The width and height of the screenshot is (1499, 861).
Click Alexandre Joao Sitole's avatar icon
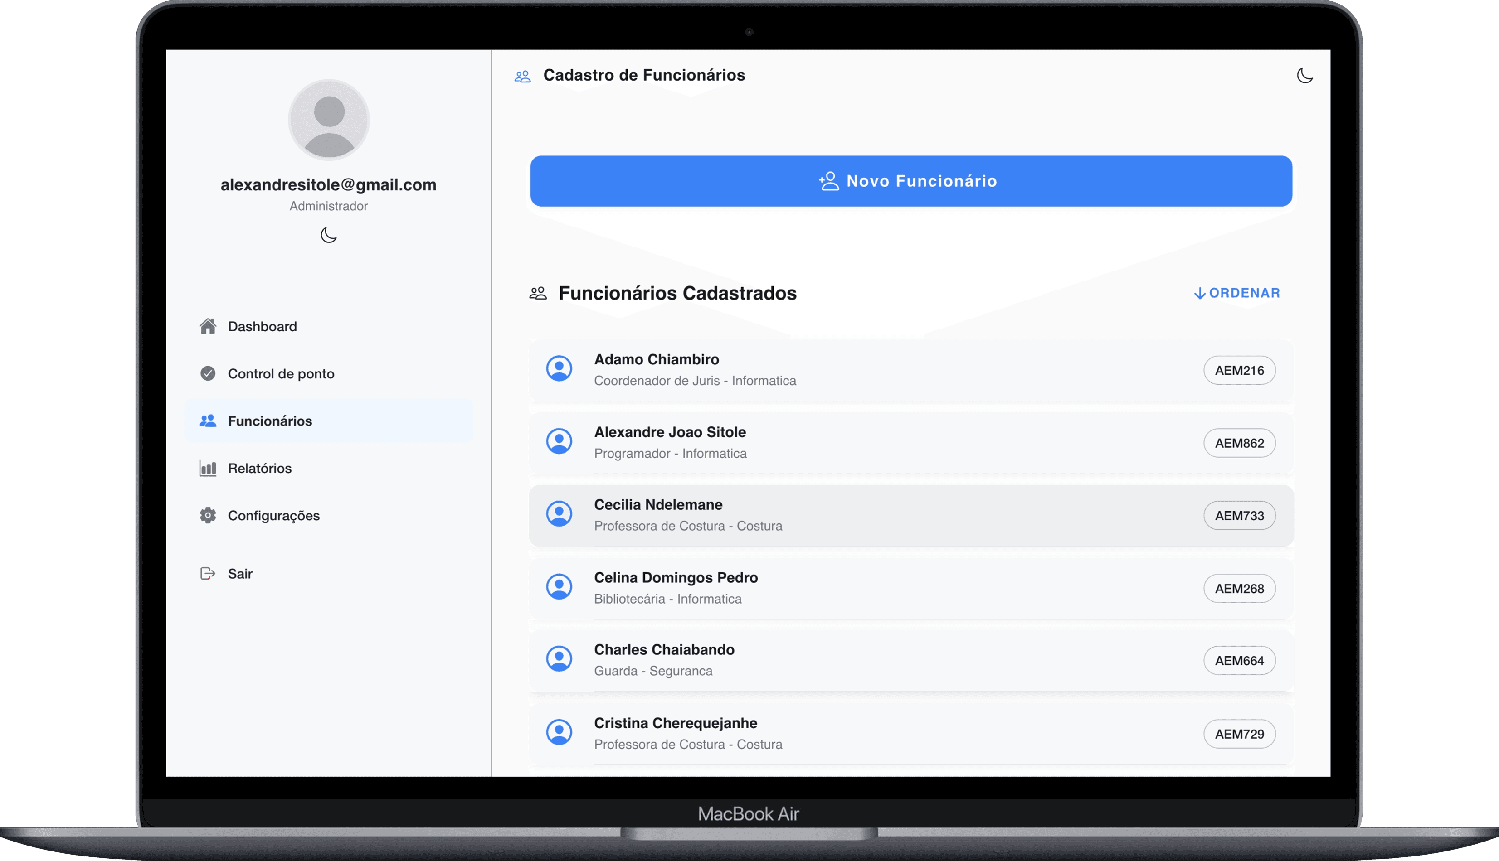pyautogui.click(x=559, y=441)
